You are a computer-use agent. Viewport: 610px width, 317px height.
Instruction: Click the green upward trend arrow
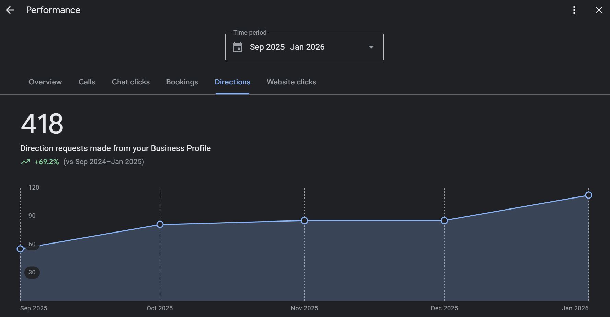coord(25,161)
